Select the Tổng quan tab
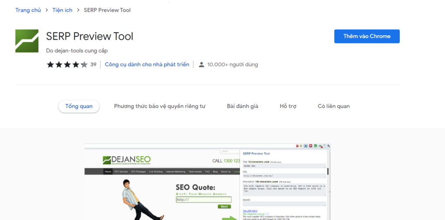445x220 pixels. [79, 106]
